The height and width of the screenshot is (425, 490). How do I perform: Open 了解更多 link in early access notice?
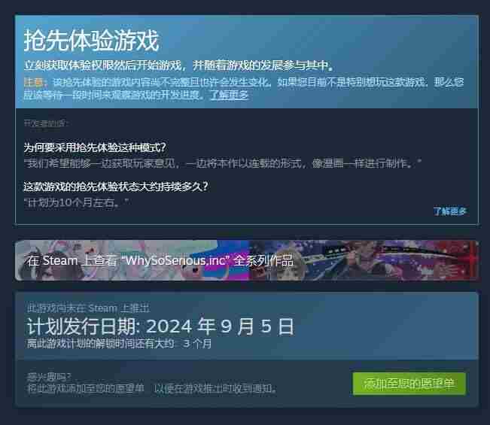pyautogui.click(x=229, y=95)
